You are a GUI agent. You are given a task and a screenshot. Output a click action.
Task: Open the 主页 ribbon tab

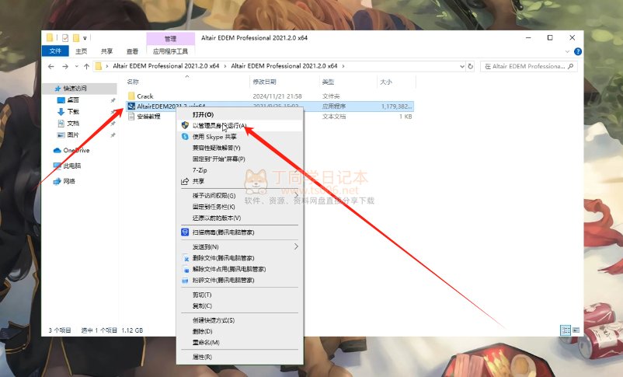click(x=81, y=51)
